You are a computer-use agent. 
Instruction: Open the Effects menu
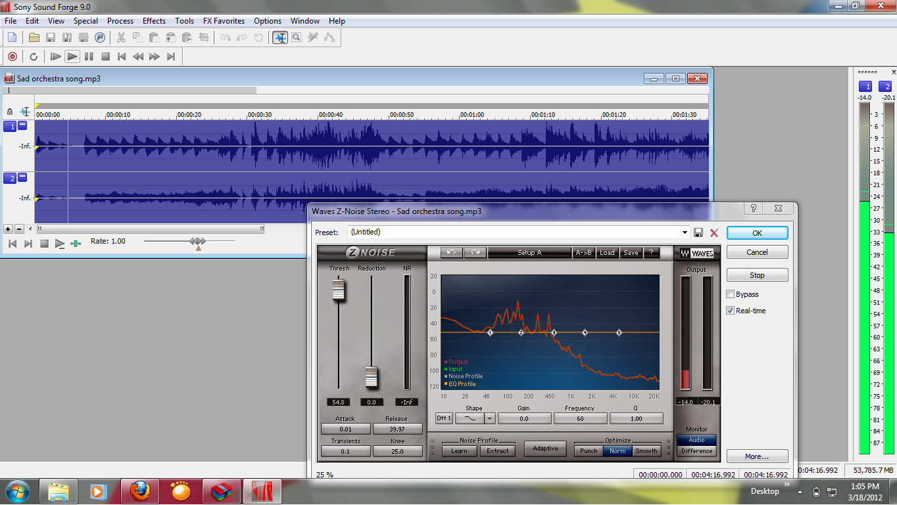(x=154, y=21)
